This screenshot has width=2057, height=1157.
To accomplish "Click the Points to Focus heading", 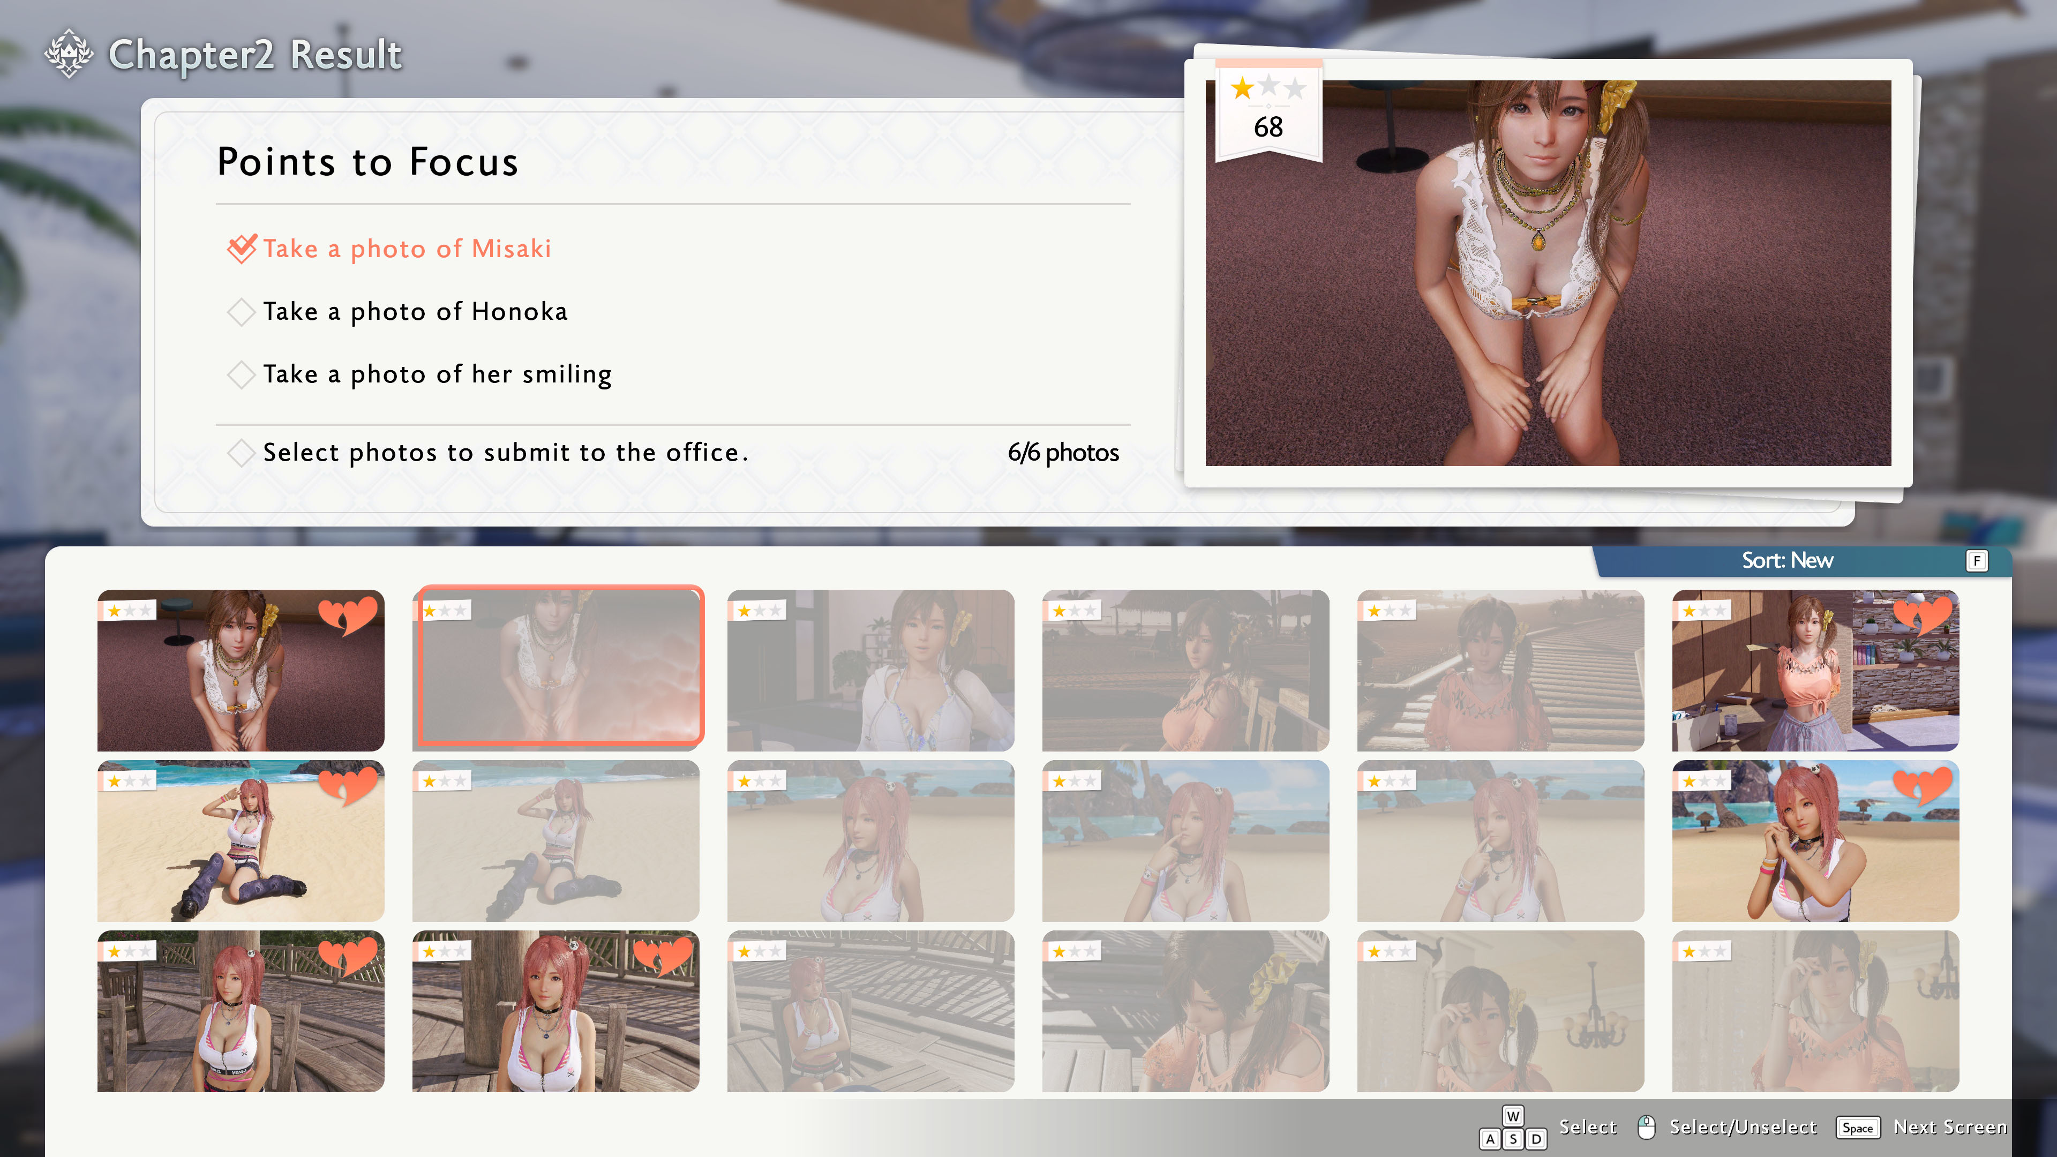I will [368, 162].
